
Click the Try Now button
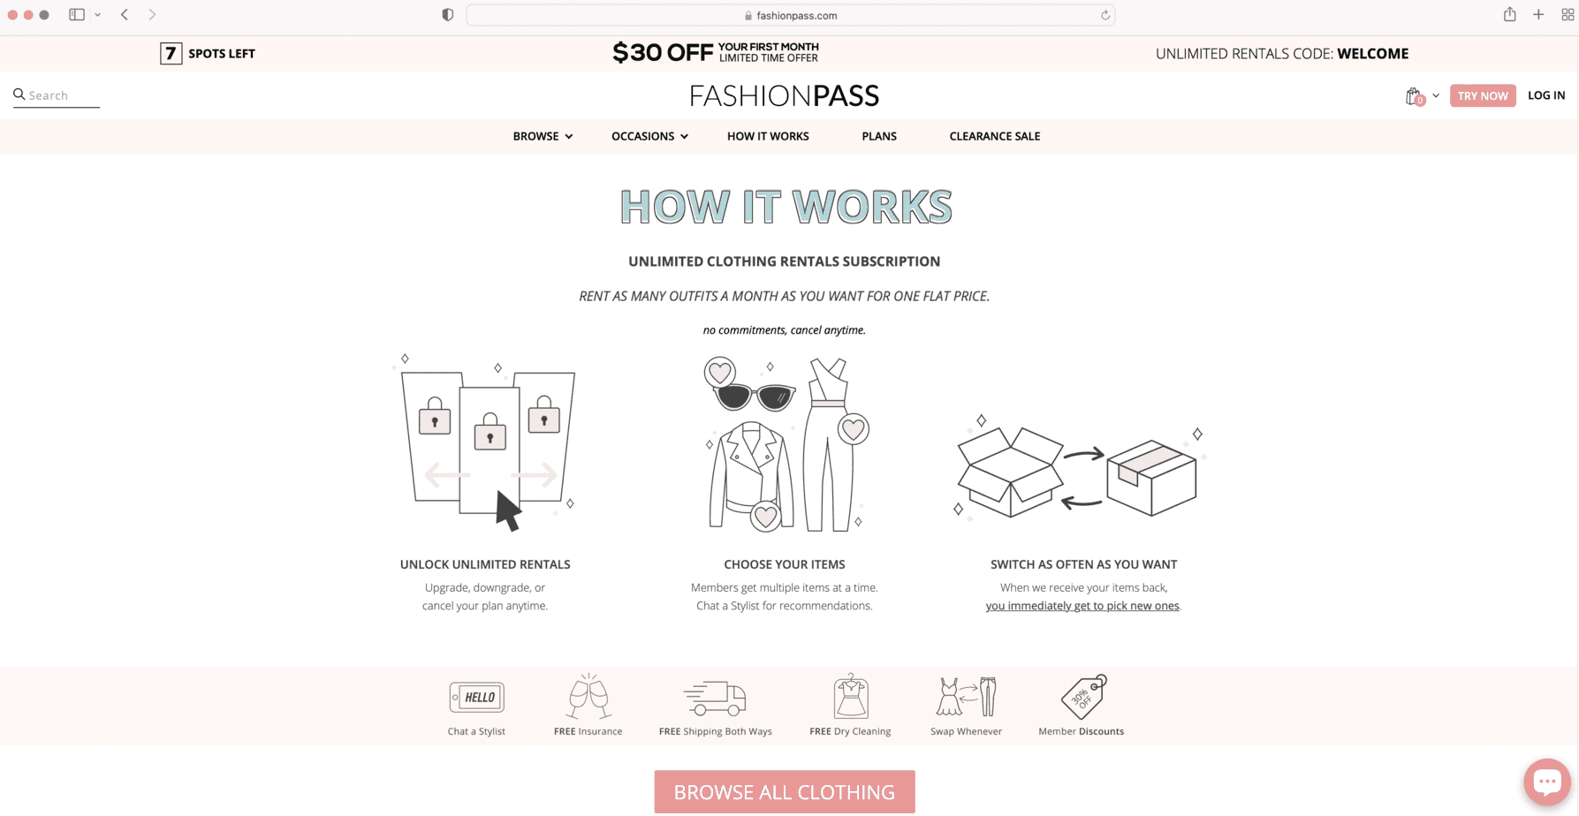(x=1483, y=95)
